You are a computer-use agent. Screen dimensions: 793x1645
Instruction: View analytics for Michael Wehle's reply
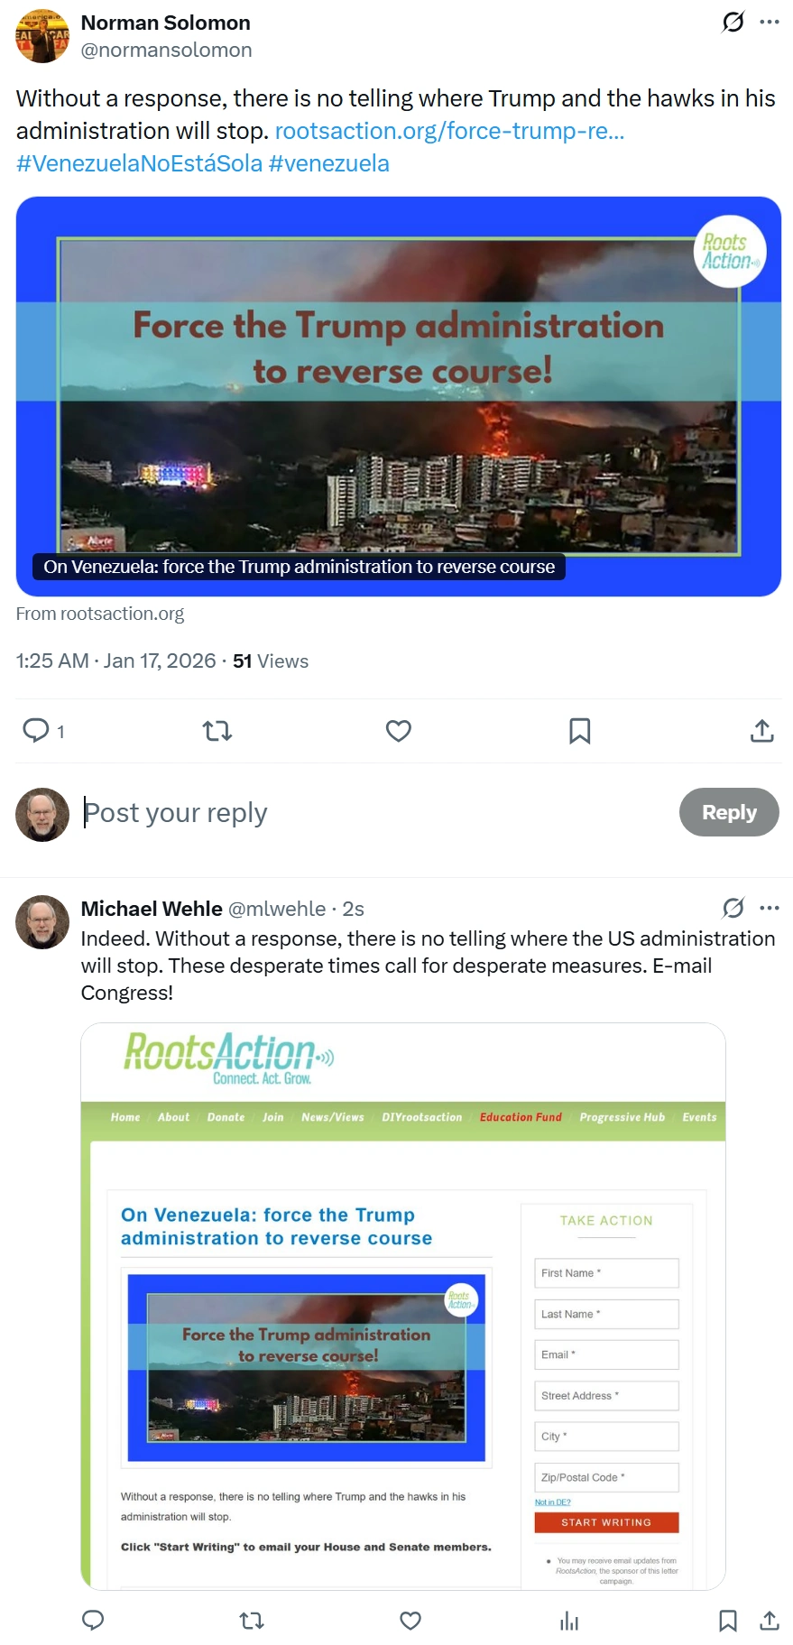(x=569, y=1621)
